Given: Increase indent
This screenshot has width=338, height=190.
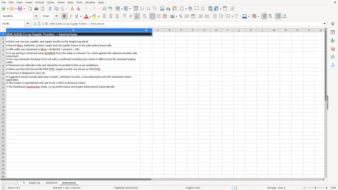Looking at the screenshot, I should click(x=215, y=16).
